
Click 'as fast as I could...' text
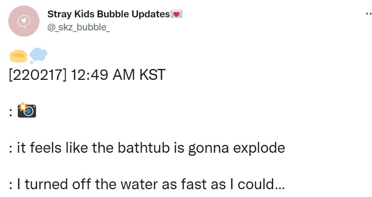pos(223,184)
